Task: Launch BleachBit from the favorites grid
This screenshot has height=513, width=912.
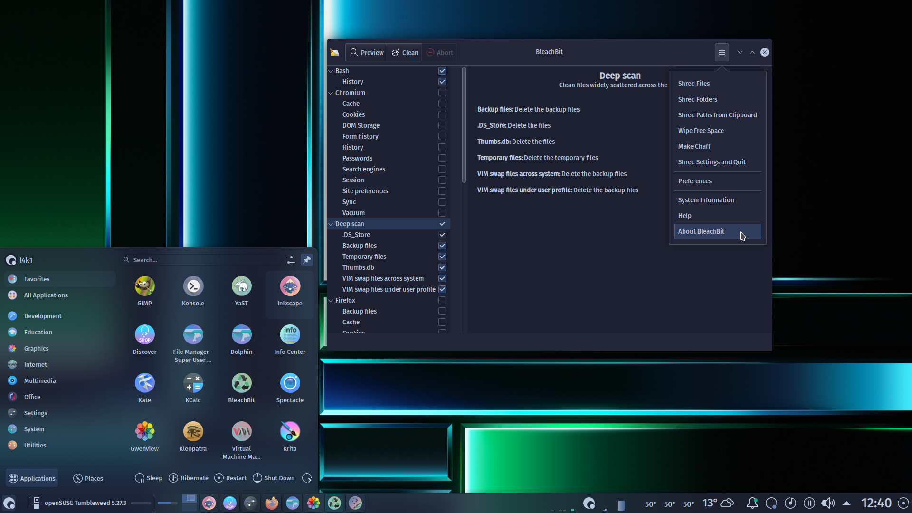Action: [241, 389]
